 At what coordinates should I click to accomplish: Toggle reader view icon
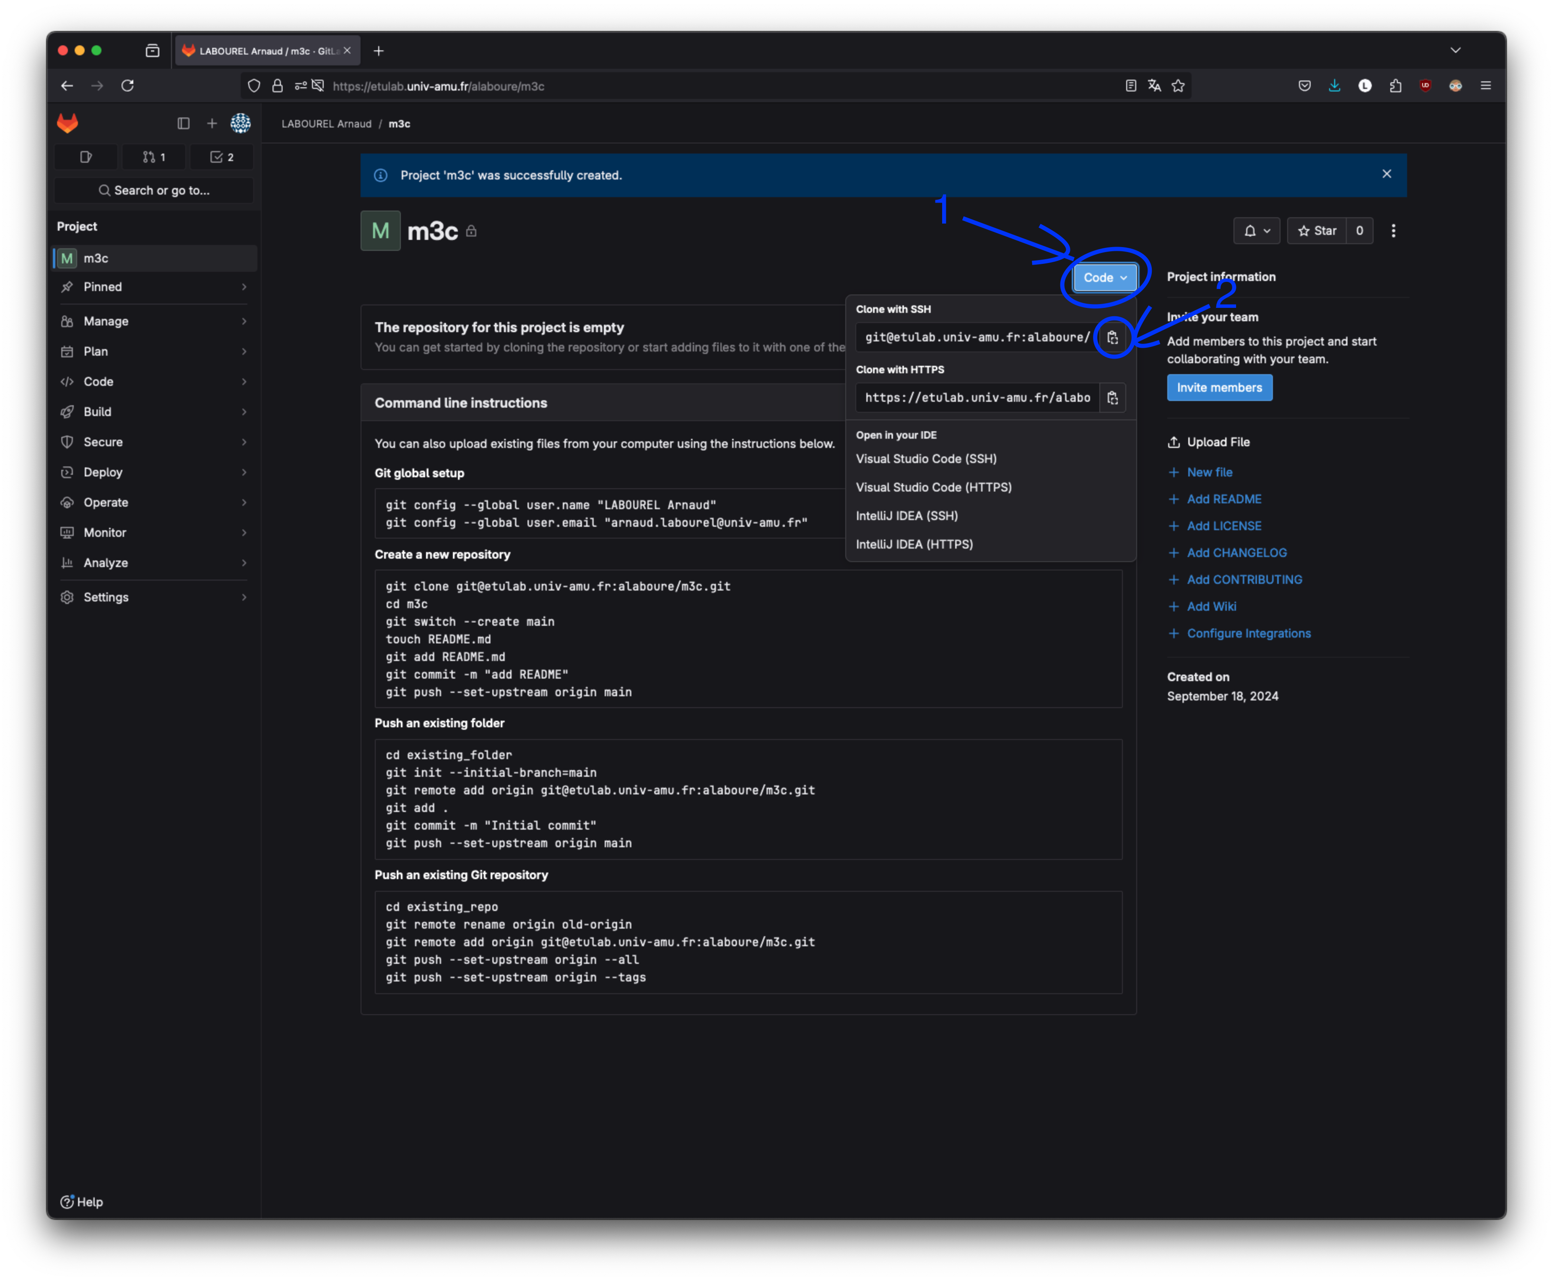click(x=1130, y=86)
